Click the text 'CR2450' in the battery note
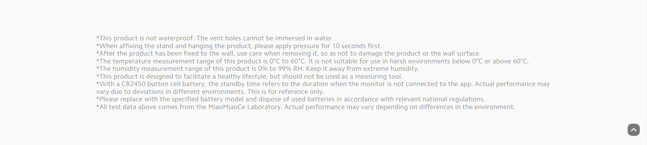This screenshot has height=145, width=647. (x=133, y=84)
